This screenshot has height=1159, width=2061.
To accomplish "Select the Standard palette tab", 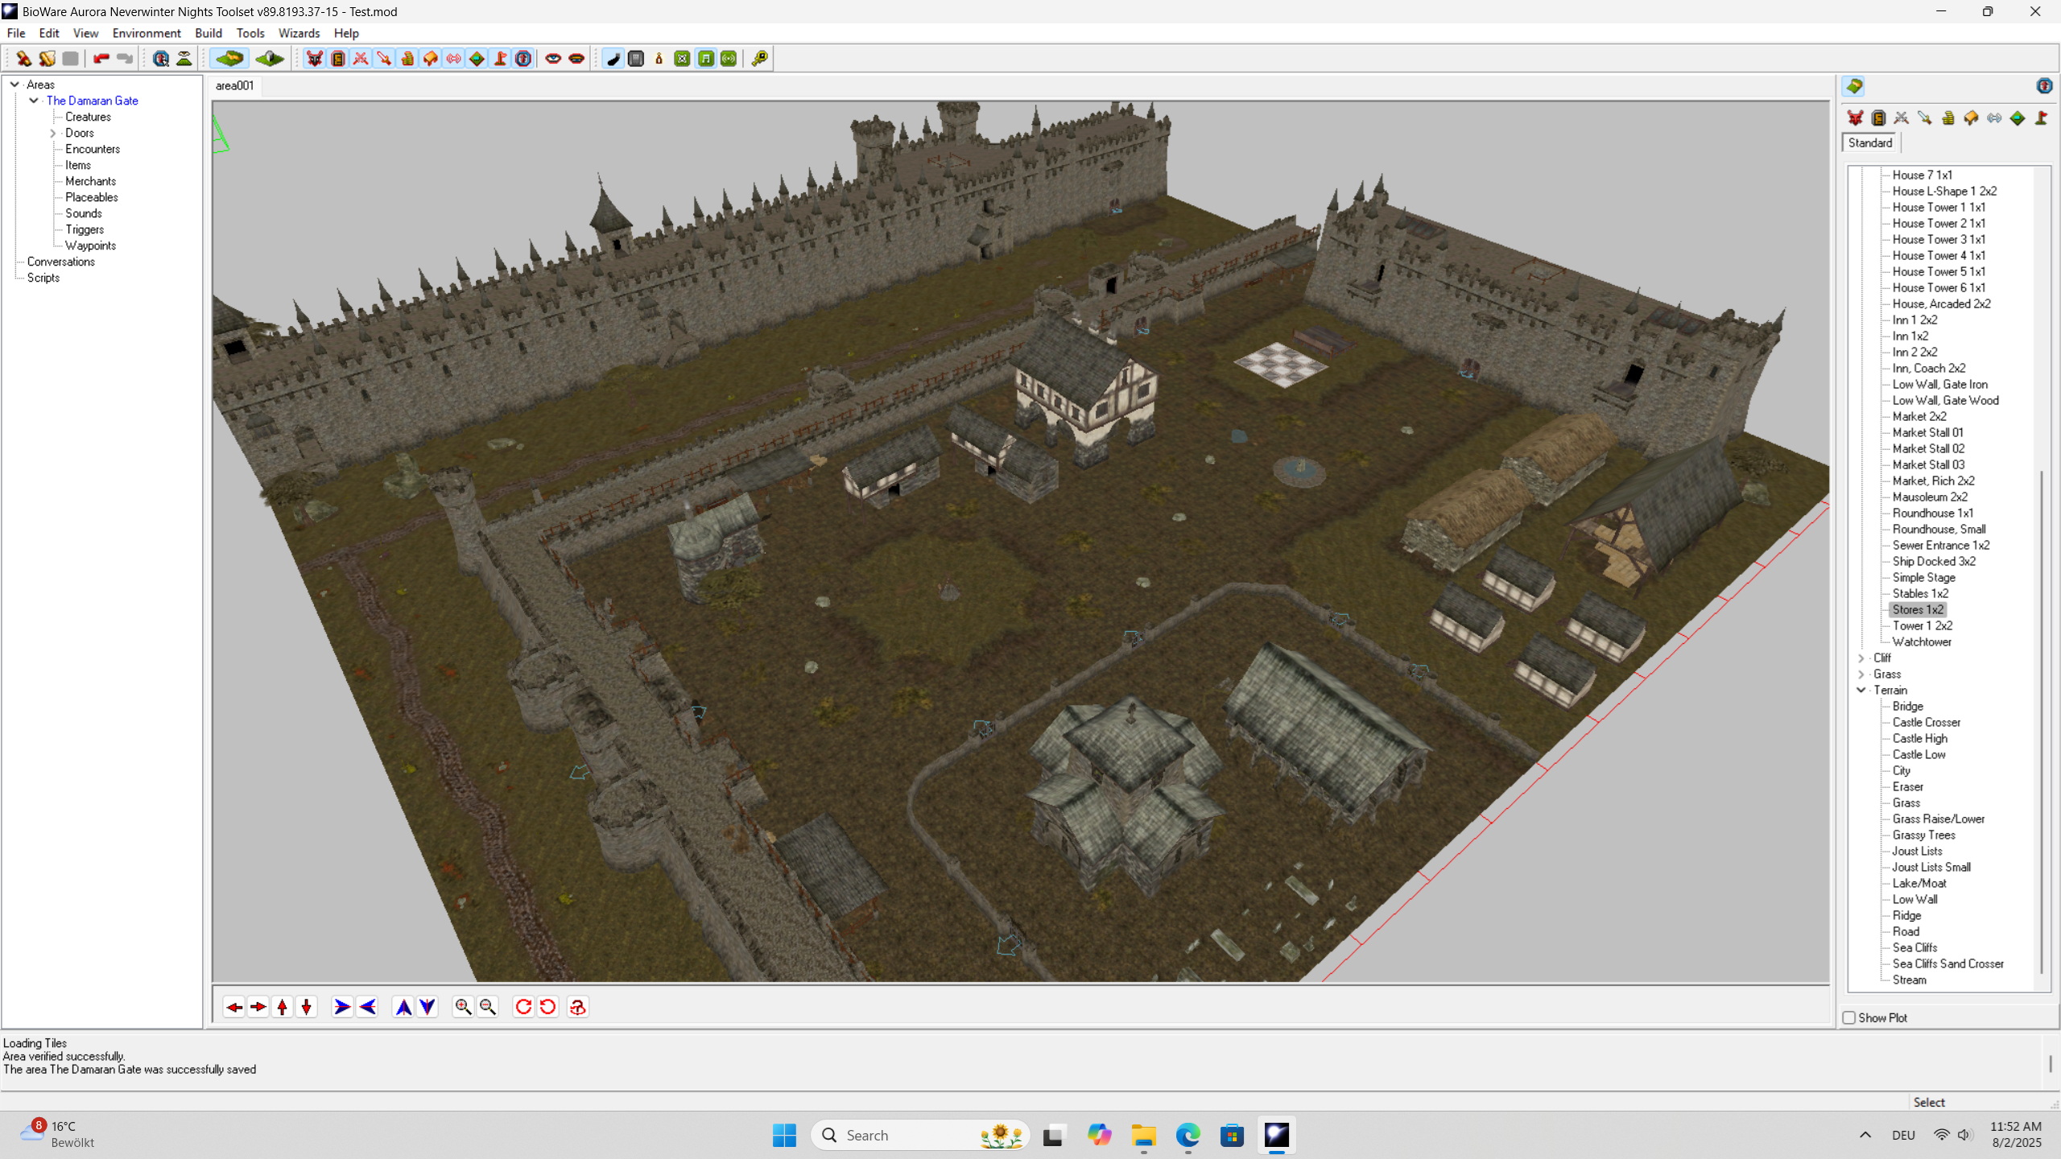I will [x=1870, y=142].
